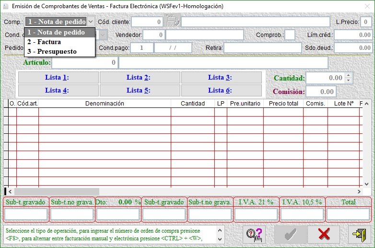Click the Total amount field
Image resolution: width=375 pixels, height=248 pixels.
[348, 214]
